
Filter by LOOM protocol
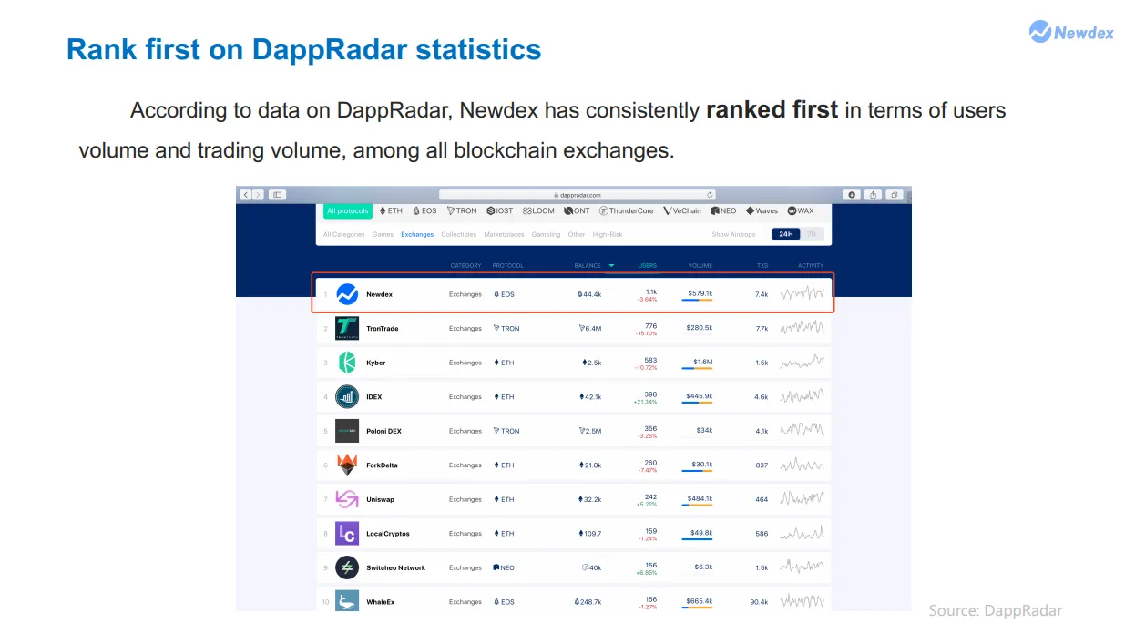click(538, 211)
